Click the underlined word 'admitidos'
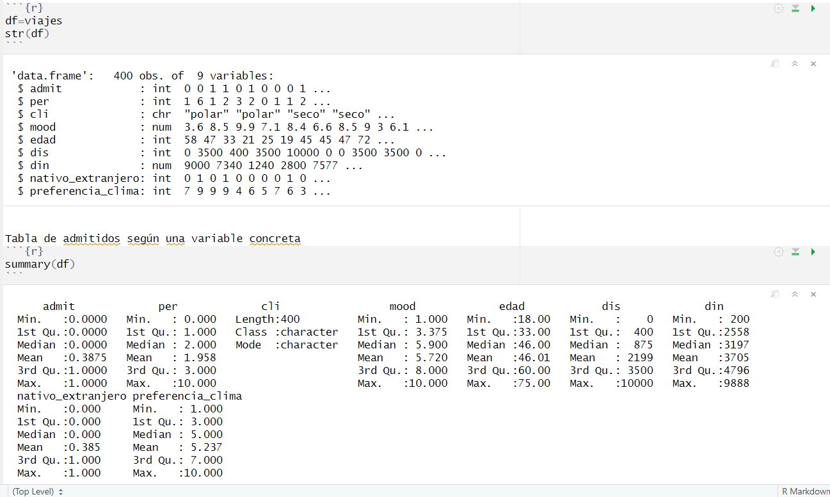This screenshot has height=497, width=830. point(91,238)
